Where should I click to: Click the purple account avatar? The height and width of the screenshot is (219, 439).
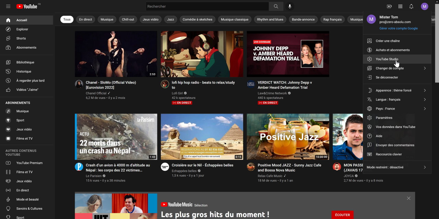click(425, 7)
